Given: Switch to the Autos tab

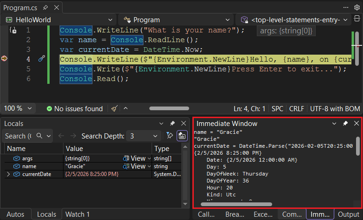Looking at the screenshot, I should [15, 214].
